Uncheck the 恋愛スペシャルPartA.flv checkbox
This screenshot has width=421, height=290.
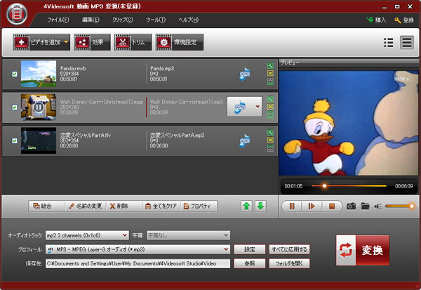pyautogui.click(x=15, y=140)
